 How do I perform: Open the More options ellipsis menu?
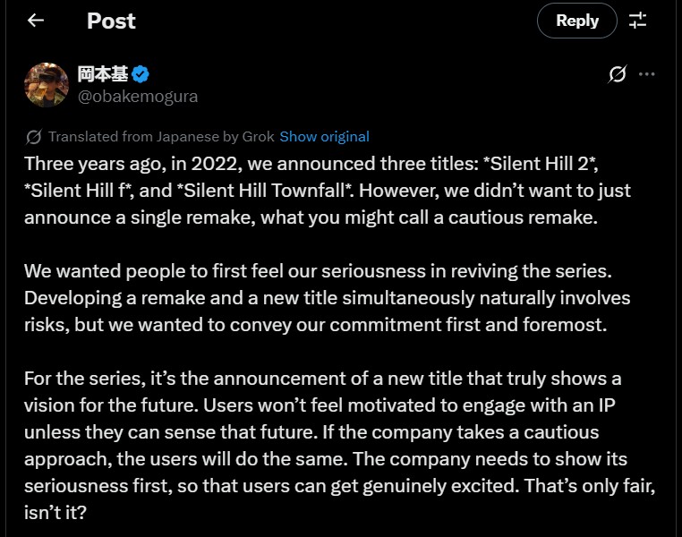click(647, 74)
